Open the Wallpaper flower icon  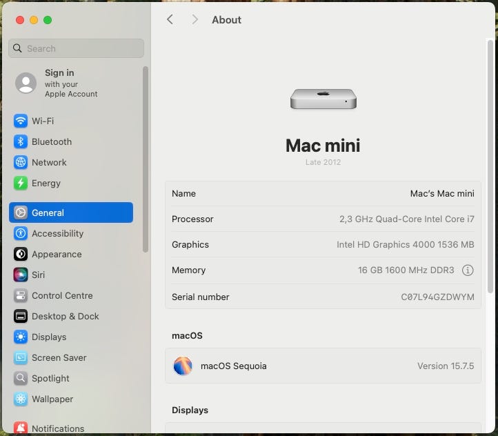(21, 399)
